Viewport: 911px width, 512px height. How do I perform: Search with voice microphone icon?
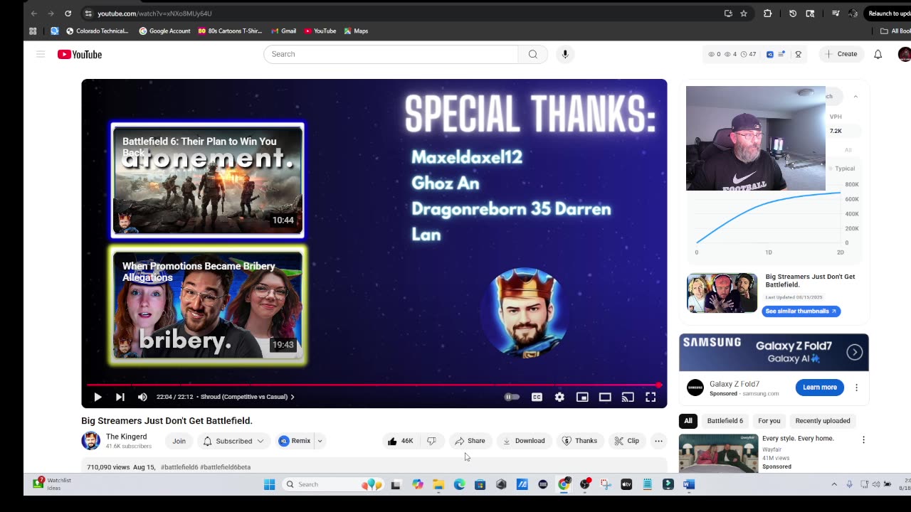pos(565,54)
